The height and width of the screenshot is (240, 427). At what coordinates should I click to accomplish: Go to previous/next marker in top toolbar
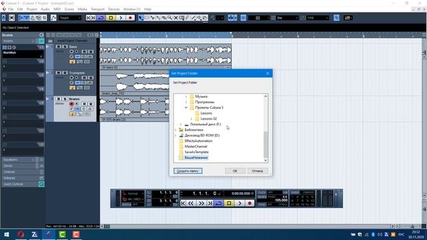coord(91,18)
